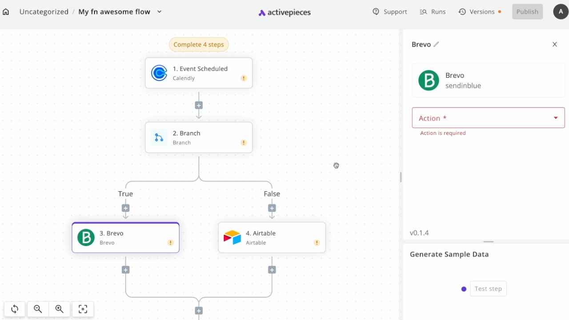Click the home icon in the header
Viewport: 569px width, 320px height.
[x=6, y=12]
